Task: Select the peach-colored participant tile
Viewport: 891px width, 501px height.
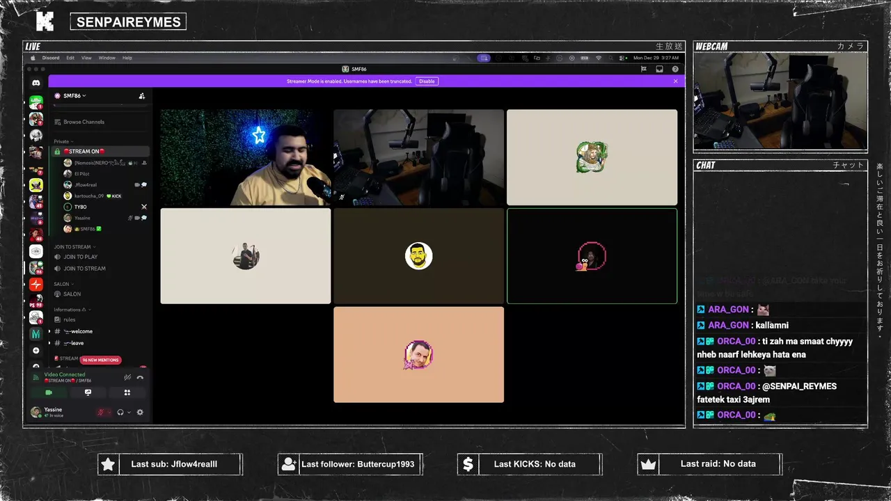Action: tap(418, 355)
